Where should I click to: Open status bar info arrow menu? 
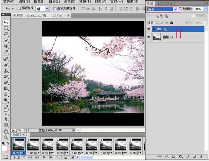(x=74, y=130)
